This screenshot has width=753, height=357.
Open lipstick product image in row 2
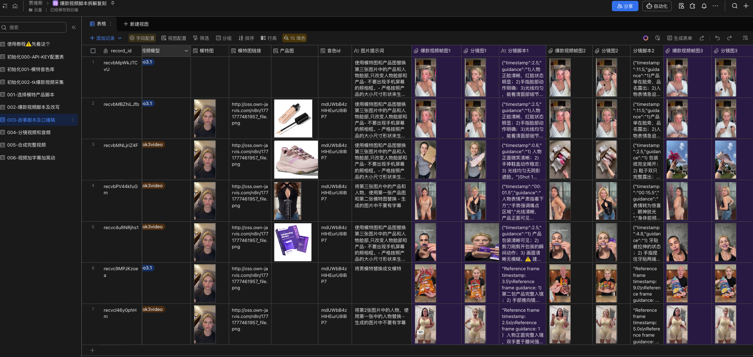point(293,118)
